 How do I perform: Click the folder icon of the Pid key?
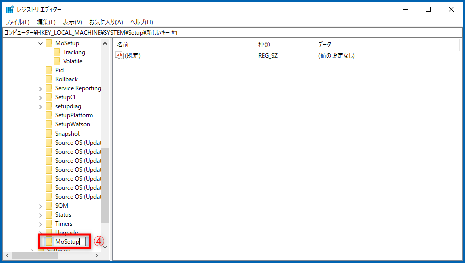pos(49,70)
